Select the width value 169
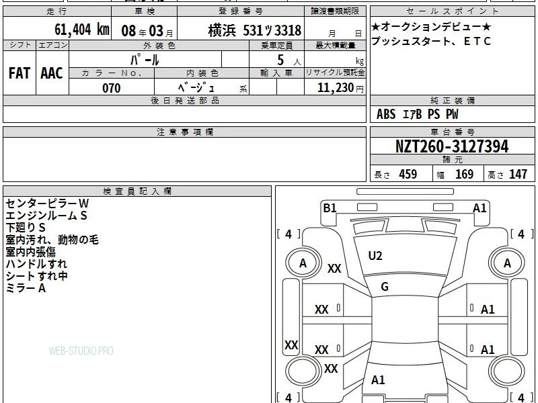 coord(464,174)
